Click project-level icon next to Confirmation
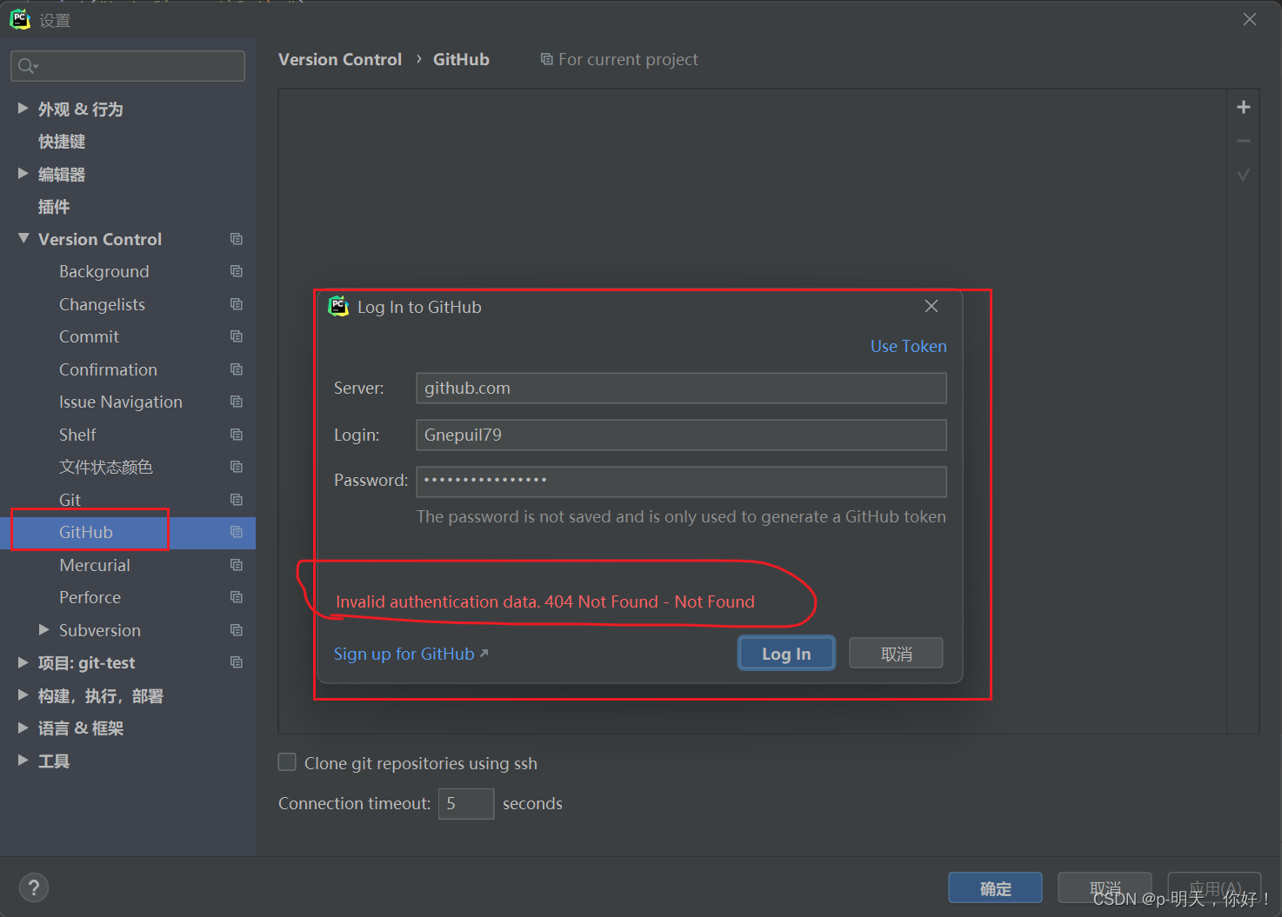Viewport: 1282px width, 917px height. point(236,369)
